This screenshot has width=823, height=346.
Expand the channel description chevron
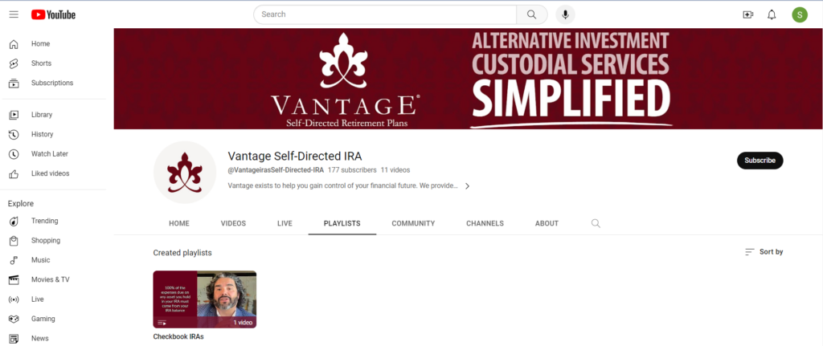pyautogui.click(x=467, y=186)
